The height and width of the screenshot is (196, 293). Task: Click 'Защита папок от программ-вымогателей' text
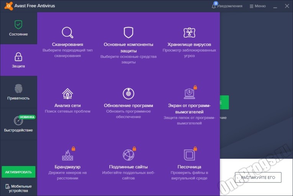[189, 120]
